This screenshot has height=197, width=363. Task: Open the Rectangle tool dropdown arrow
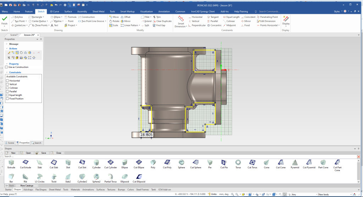(43, 17)
